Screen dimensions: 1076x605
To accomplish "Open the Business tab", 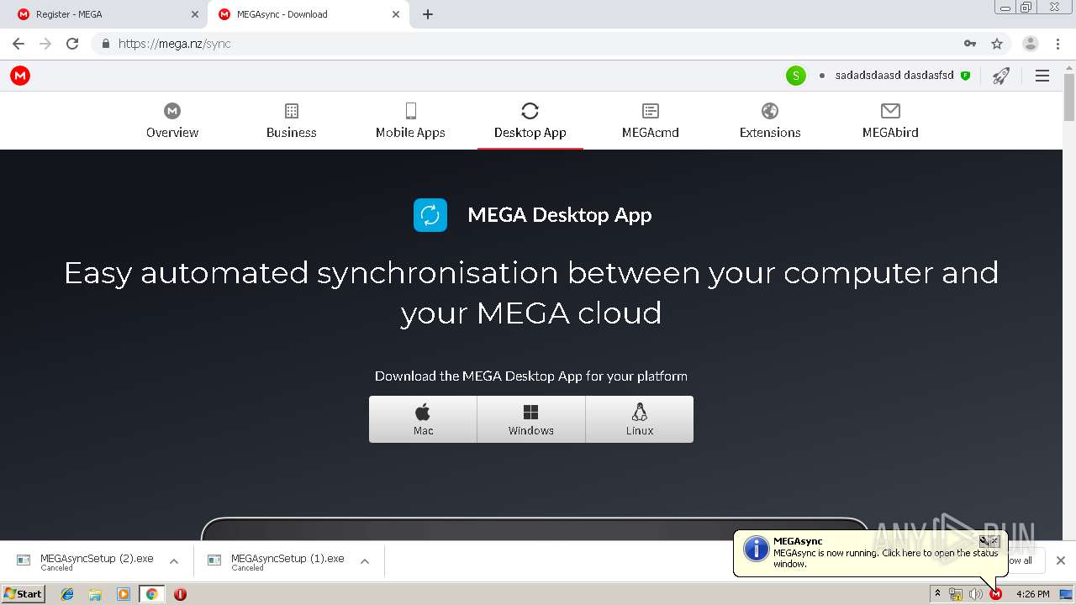I will click(x=292, y=121).
